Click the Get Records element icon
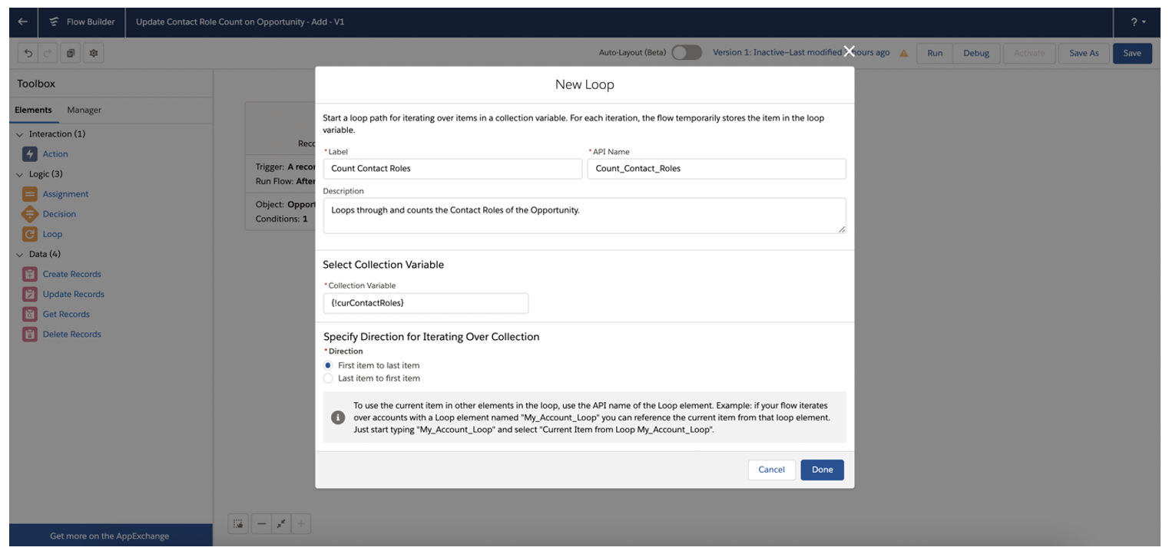The image size is (1169, 554). [30, 314]
